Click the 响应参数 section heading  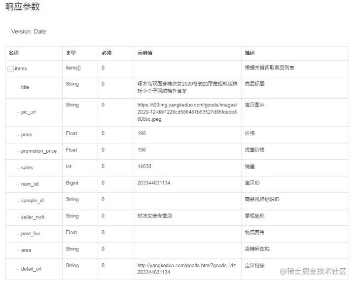pos(23,6)
